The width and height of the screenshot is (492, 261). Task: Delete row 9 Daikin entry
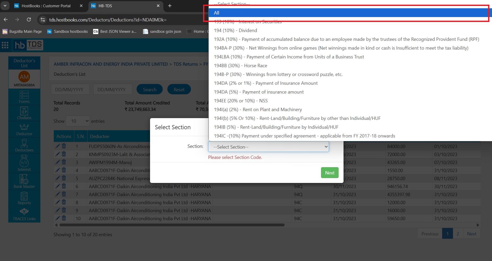pyautogui.click(x=64, y=210)
